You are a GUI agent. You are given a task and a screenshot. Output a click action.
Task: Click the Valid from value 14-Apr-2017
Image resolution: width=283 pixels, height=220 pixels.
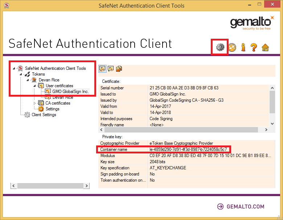(x=160, y=106)
